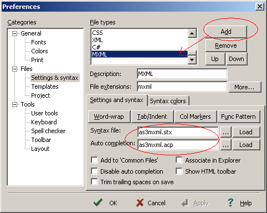Browse for auto completion file with ellipsis
Image resolution: width=267 pixels, height=213 pixels.
pyautogui.click(x=225, y=145)
